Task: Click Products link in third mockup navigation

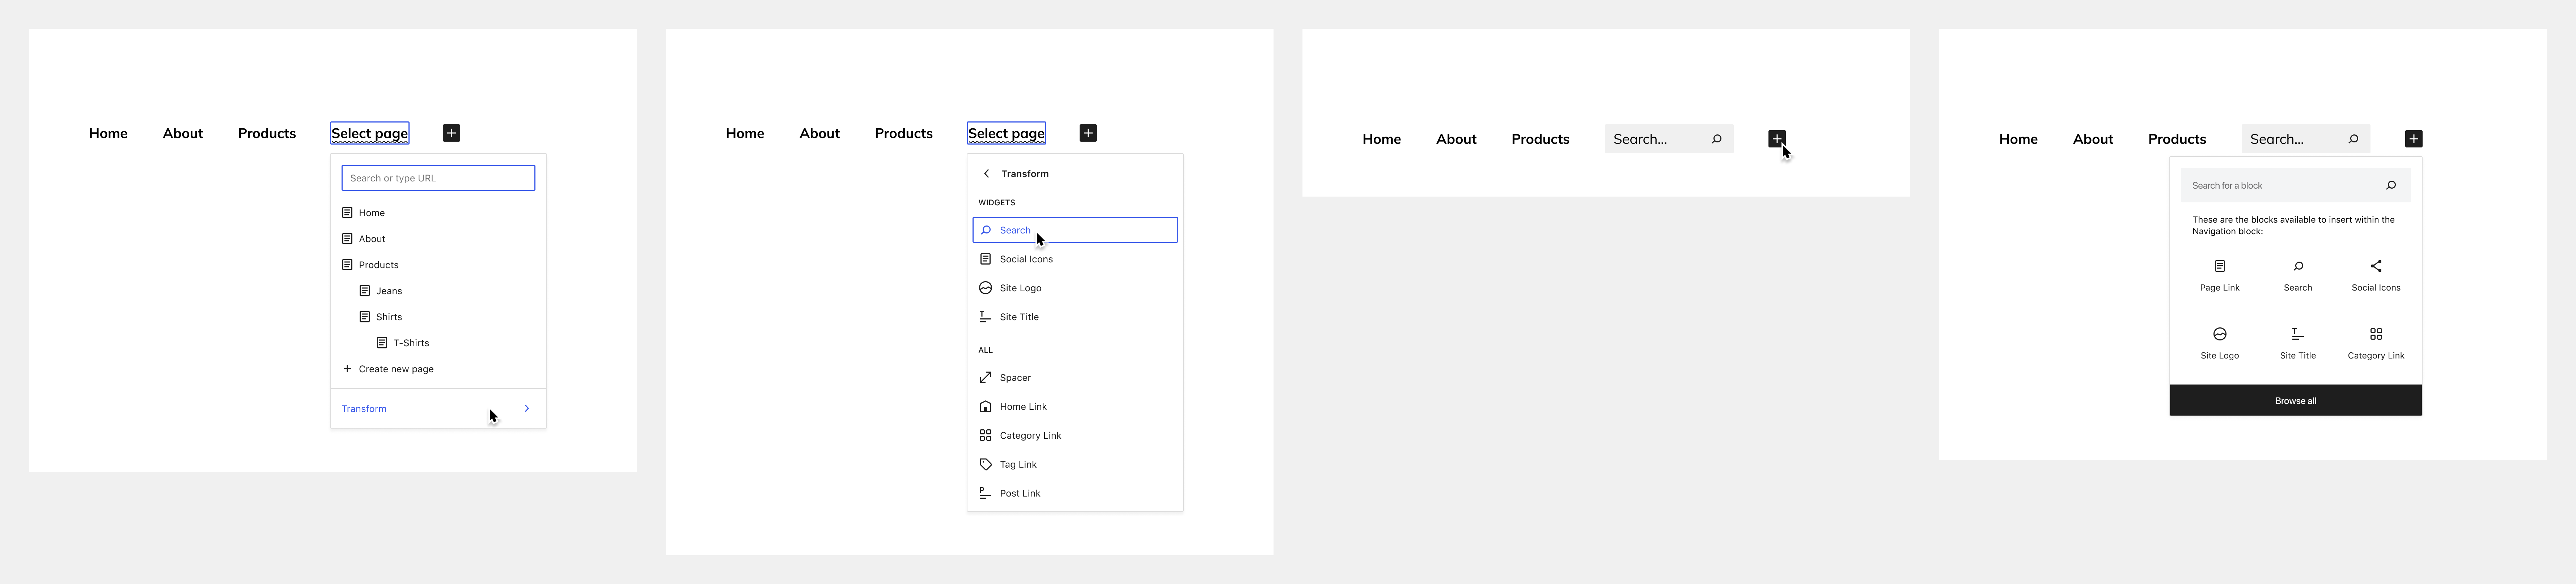Action: [1540, 139]
